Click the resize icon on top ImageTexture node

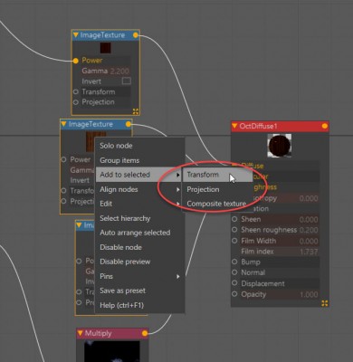[136, 111]
